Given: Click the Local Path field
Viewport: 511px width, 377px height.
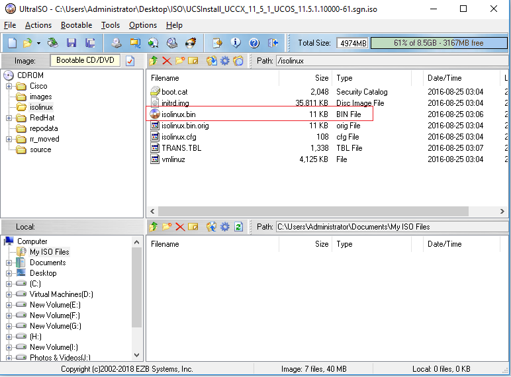Looking at the screenshot, I should [x=393, y=227].
